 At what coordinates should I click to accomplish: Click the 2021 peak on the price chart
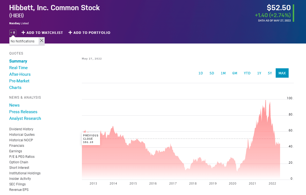pyautogui.click(x=265, y=101)
